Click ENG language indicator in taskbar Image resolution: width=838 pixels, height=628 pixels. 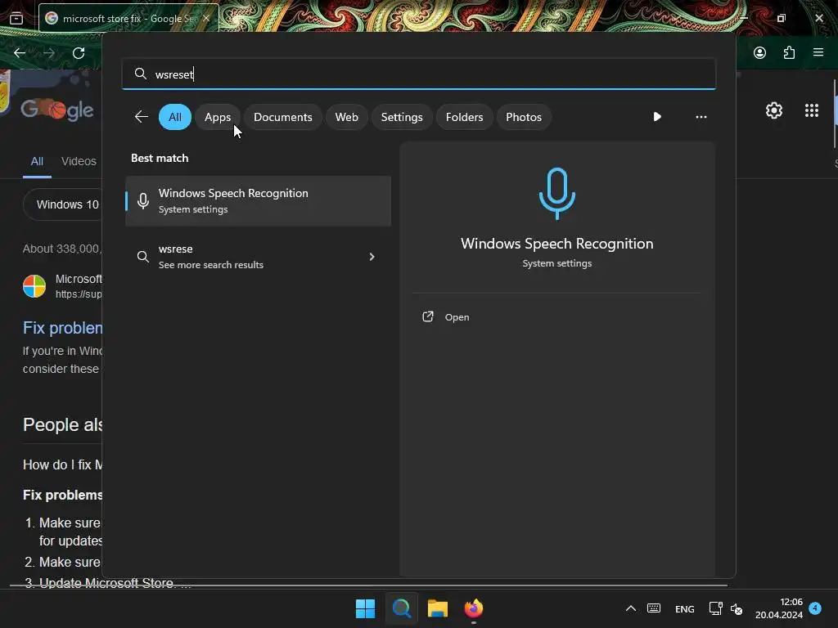point(685,608)
